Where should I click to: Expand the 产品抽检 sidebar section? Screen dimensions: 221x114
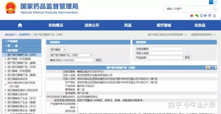tap(22, 41)
